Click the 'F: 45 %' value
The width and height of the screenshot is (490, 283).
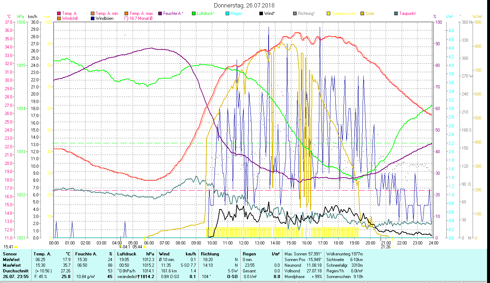tap(42, 277)
